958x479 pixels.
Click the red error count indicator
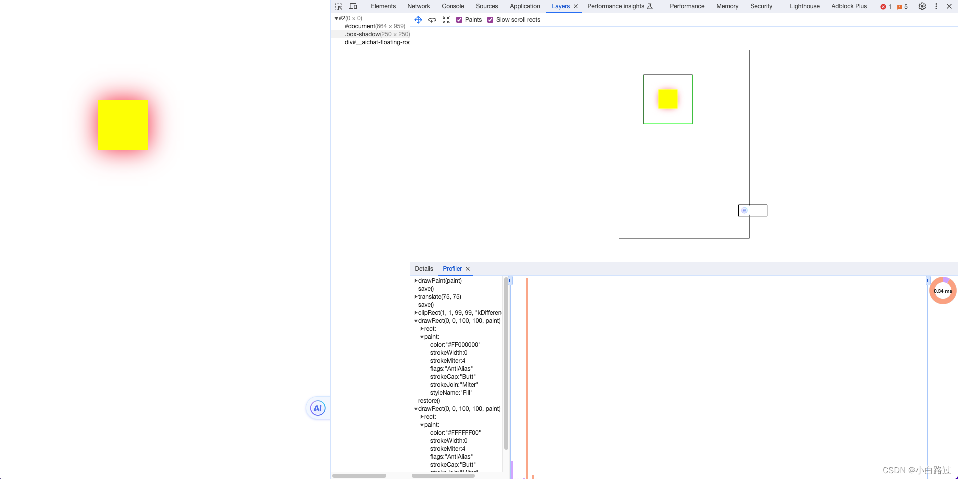[x=886, y=7]
